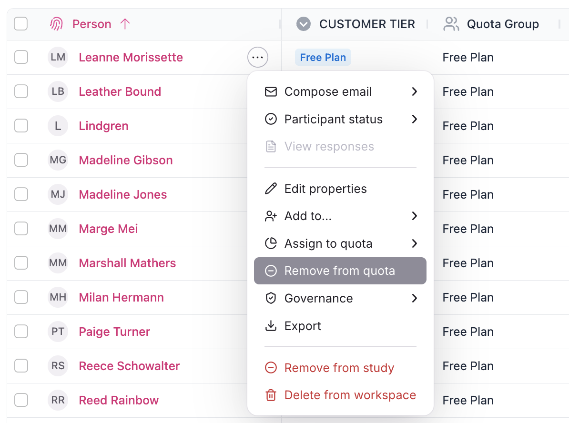Viewport: 569px width, 423px height.
Task: Open the CUSTOMER TIER column dropdown arrow
Action: coord(304,24)
